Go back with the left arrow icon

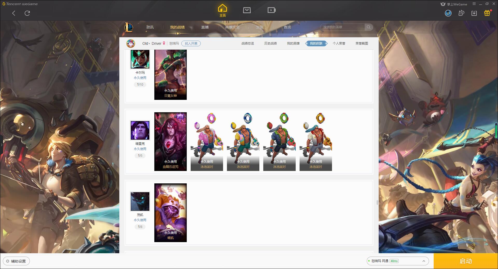tap(14, 13)
